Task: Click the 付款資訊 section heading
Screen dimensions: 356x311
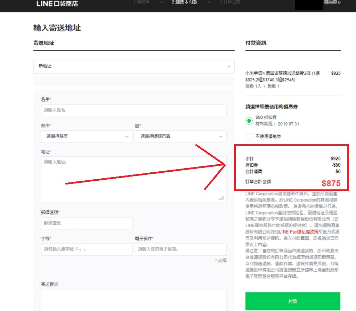Action: 256,43
